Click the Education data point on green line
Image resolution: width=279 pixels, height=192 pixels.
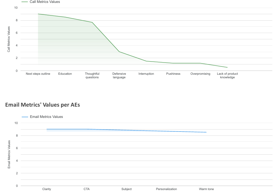click(65, 17)
